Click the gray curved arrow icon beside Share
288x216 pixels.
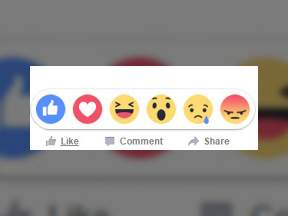click(193, 141)
